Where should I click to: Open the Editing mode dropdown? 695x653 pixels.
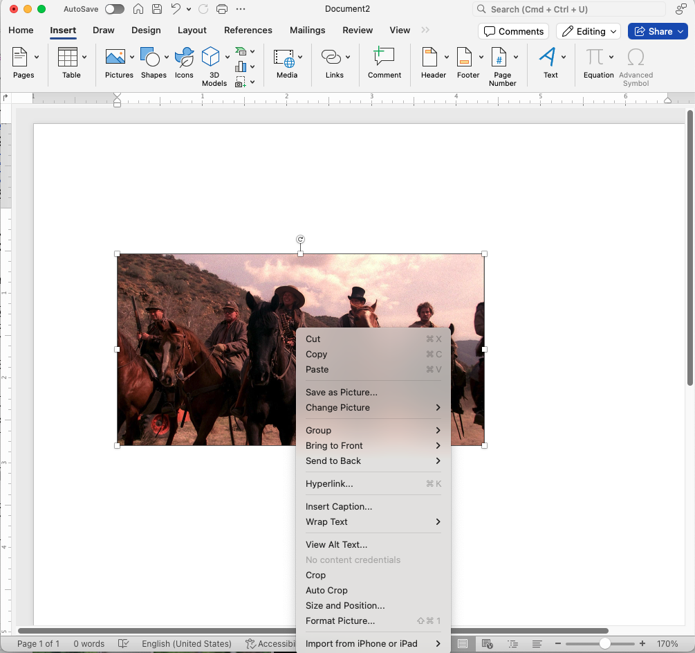[588, 31]
